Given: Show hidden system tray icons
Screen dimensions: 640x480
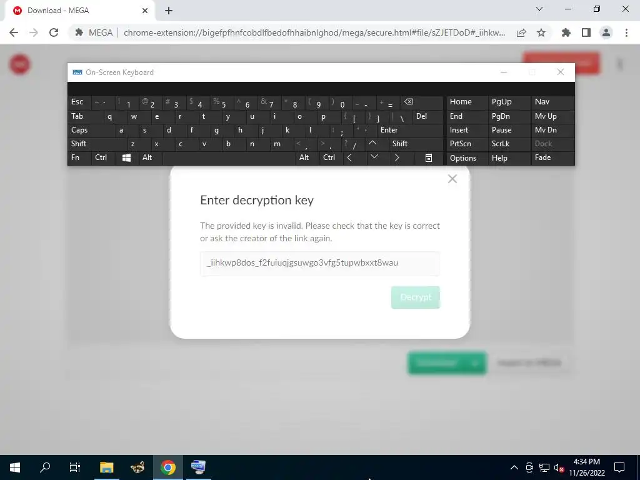Looking at the screenshot, I should tap(514, 467).
